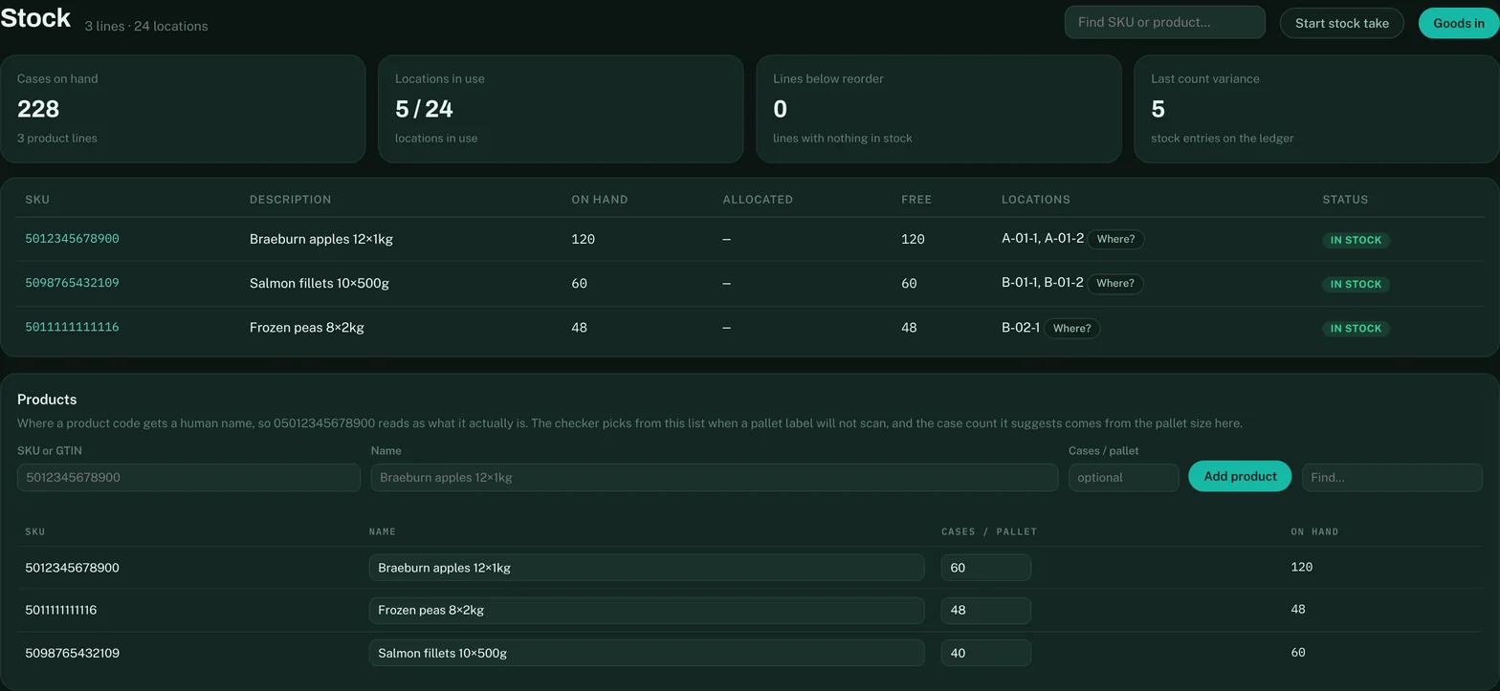
Task: Click location text B-02-1
Action: 1021,327
